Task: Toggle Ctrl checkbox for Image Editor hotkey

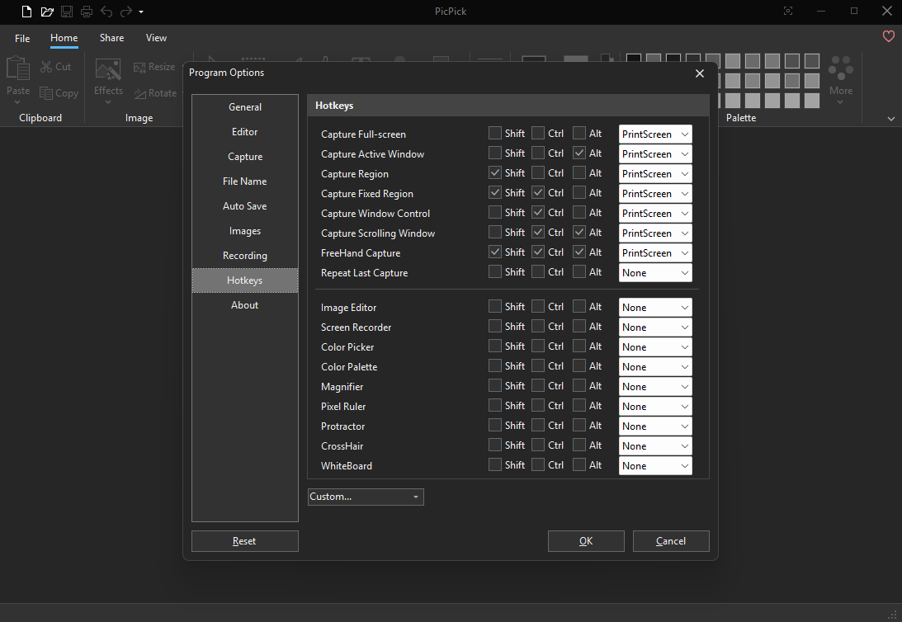Action: pyautogui.click(x=538, y=306)
